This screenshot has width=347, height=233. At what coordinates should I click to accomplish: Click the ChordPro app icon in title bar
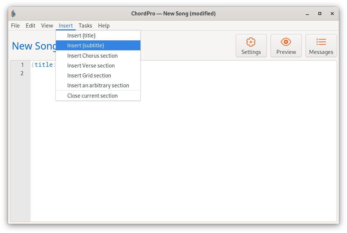tap(13, 14)
